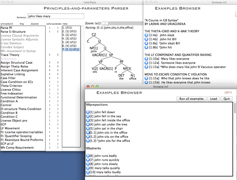Select the 'License Object pro' principle

[x=14, y=120]
